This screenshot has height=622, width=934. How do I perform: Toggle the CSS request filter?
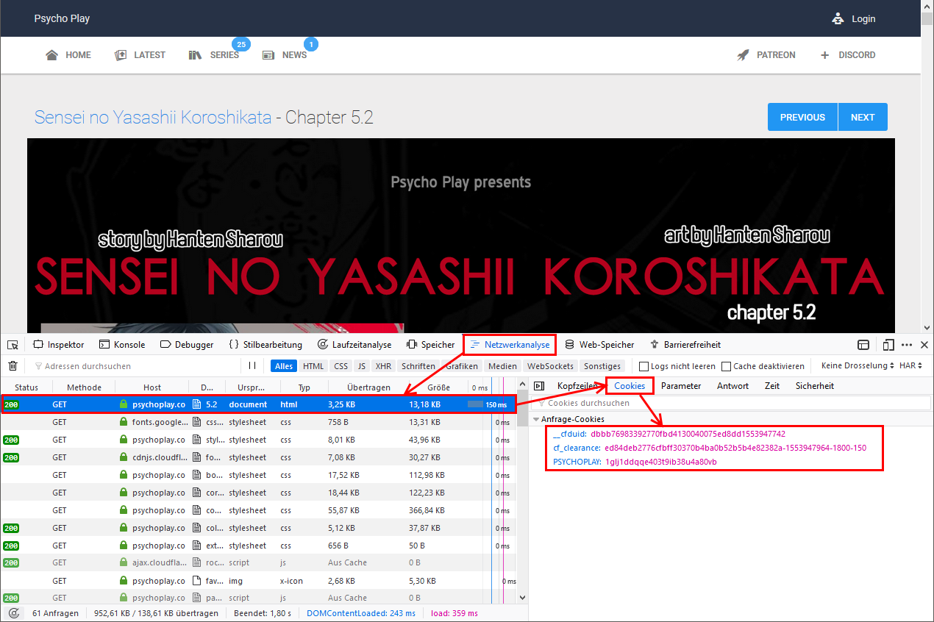point(341,366)
